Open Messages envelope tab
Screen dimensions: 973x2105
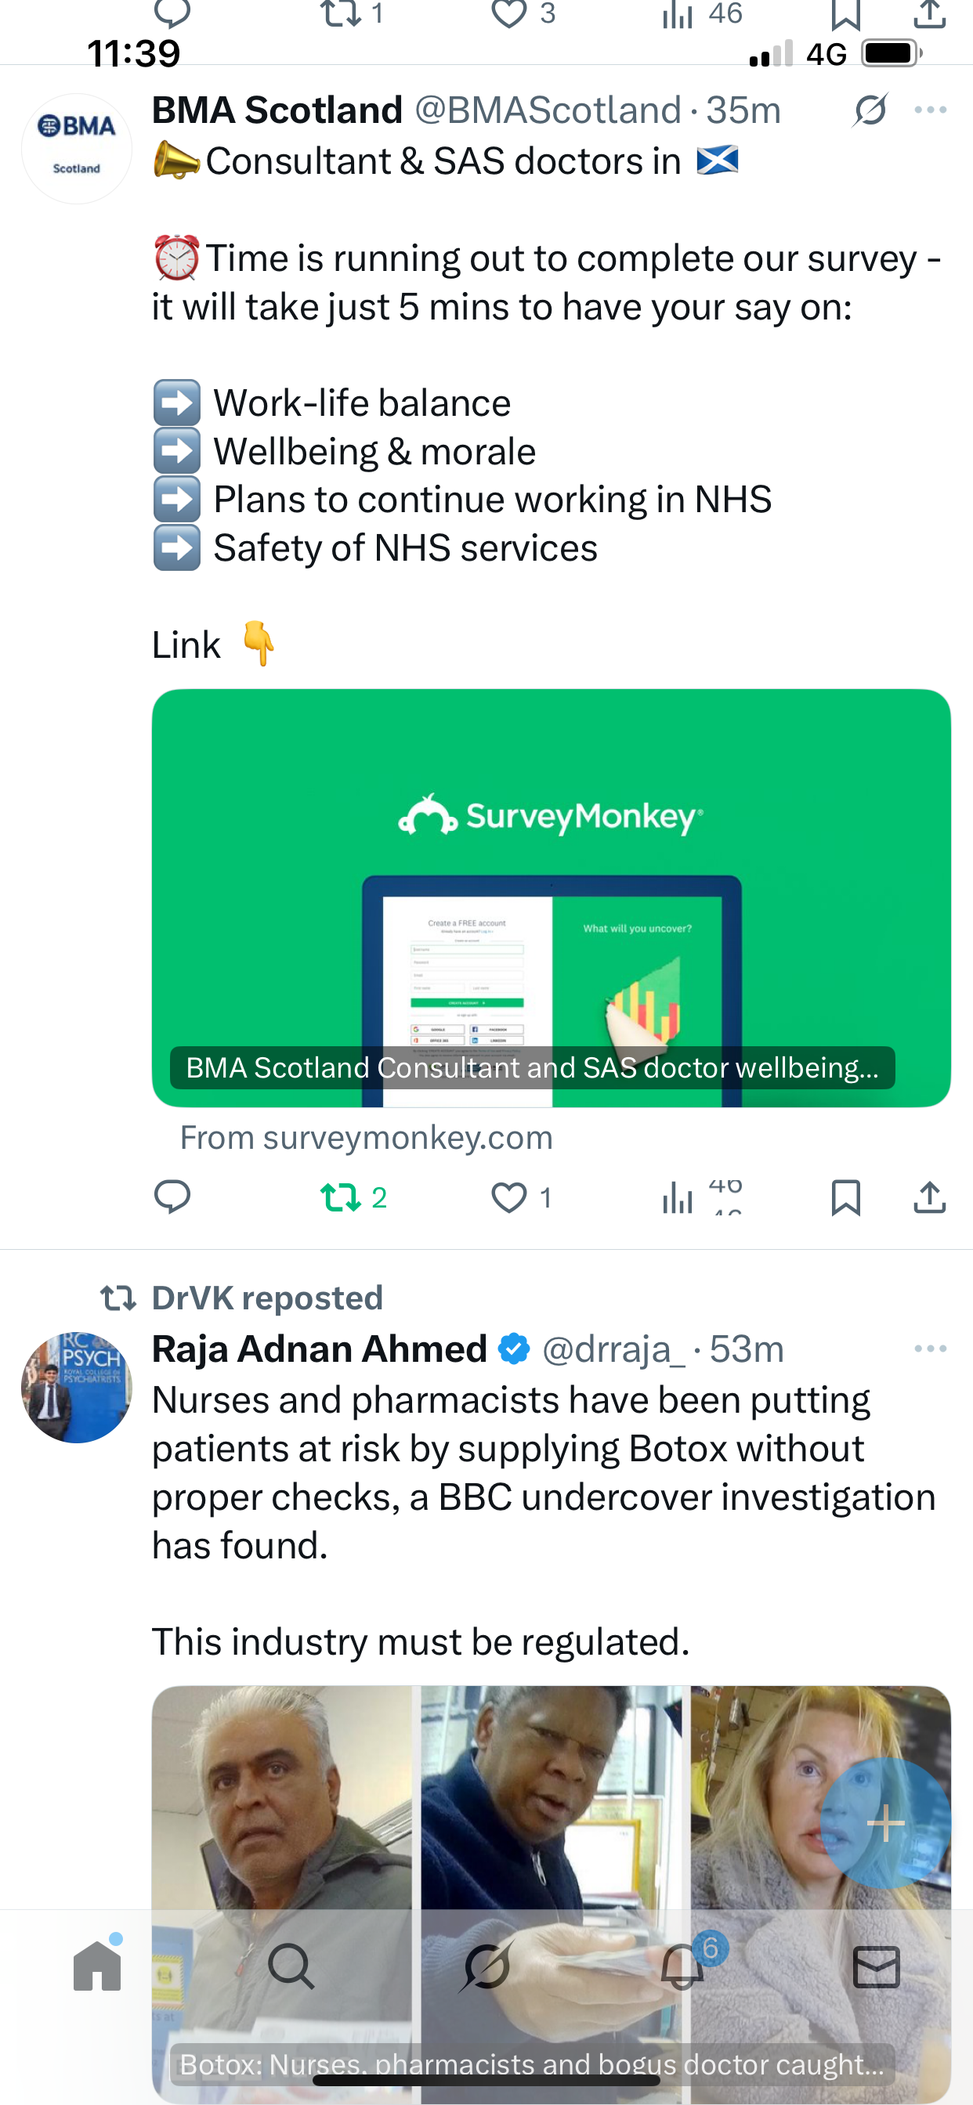(x=876, y=1966)
